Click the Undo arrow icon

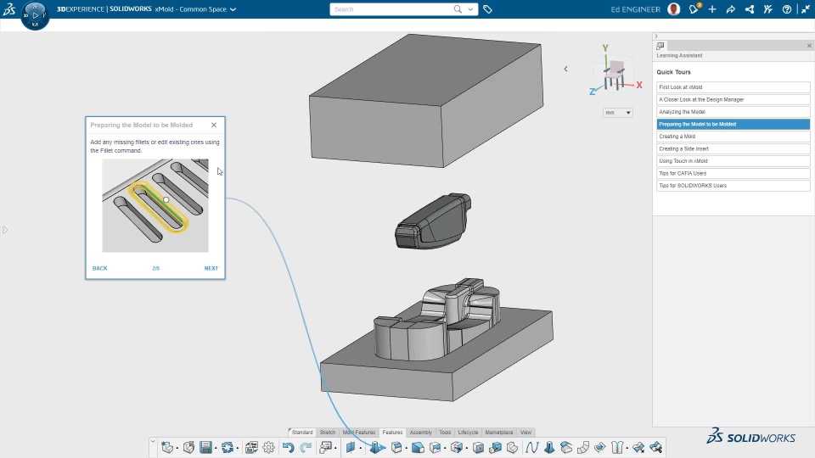click(x=288, y=447)
